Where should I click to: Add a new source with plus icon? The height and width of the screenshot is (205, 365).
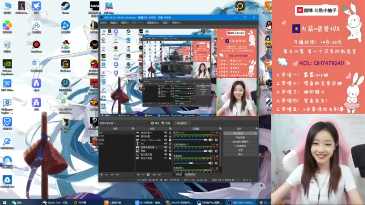pos(138,174)
